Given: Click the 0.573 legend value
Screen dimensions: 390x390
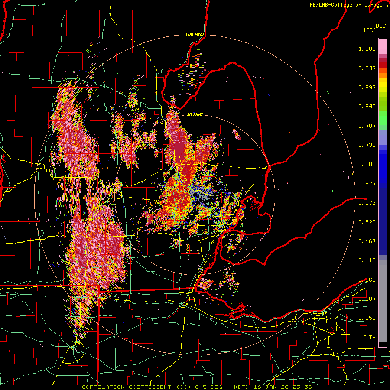Looking at the screenshot, I should pyautogui.click(x=367, y=203).
